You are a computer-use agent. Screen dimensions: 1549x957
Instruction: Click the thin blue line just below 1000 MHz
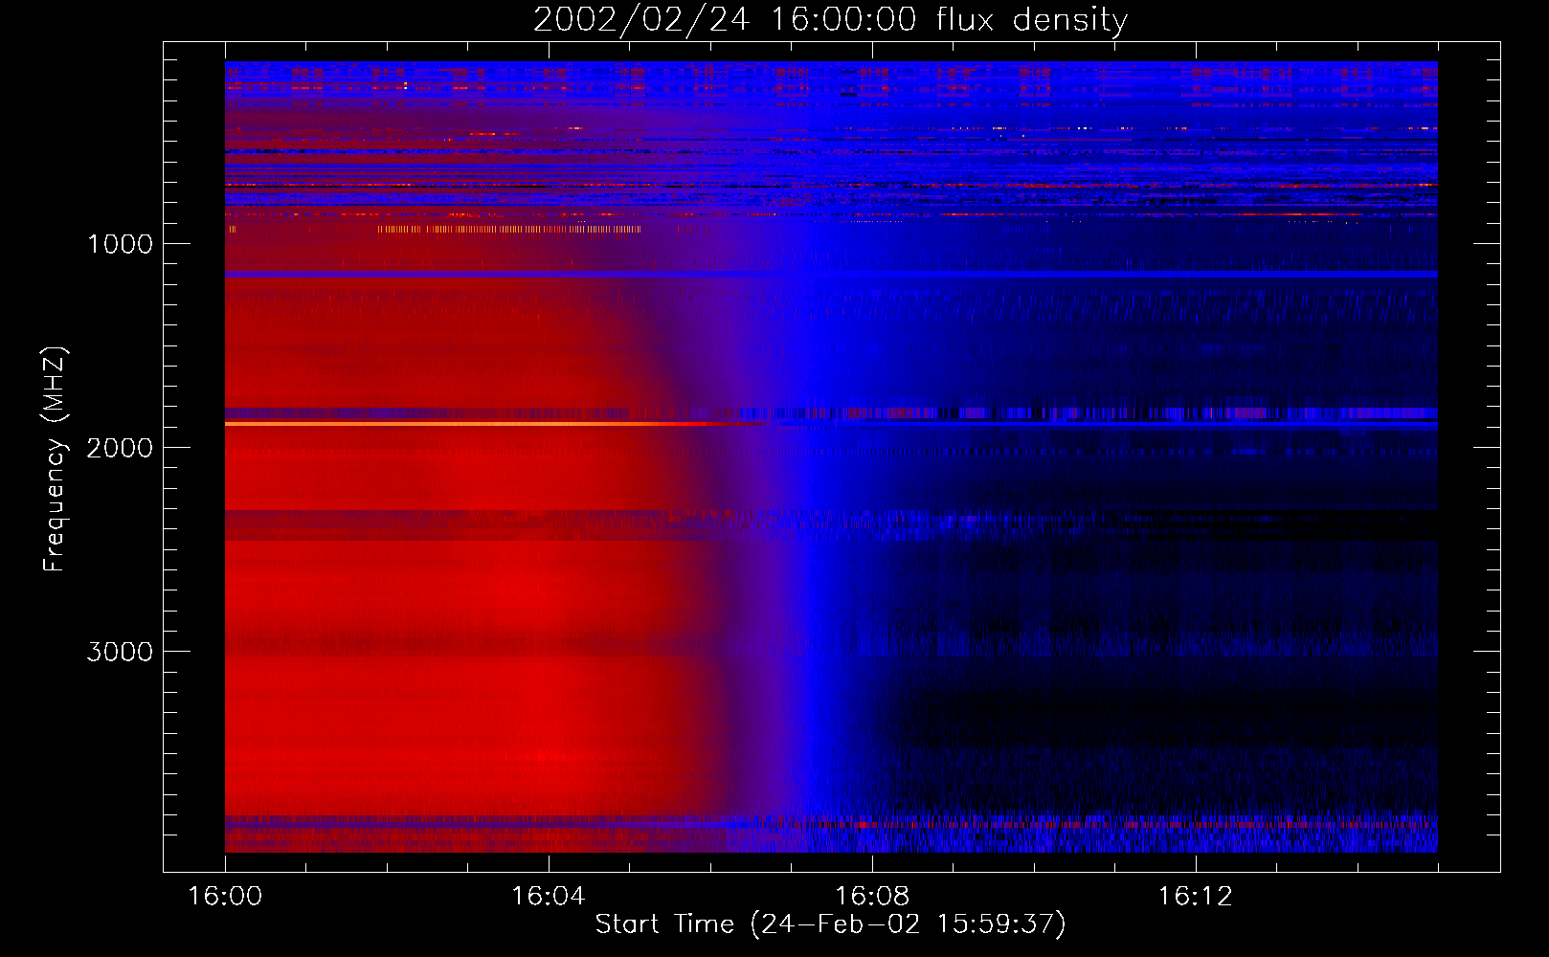[831, 275]
